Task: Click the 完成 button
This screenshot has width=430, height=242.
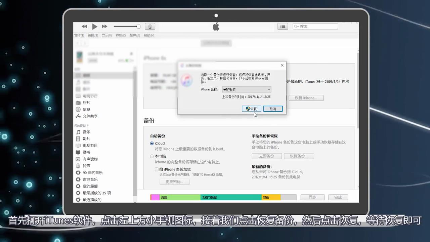Action: click(338, 197)
